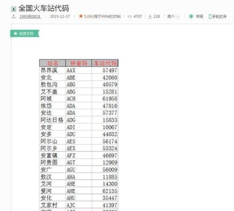Image resolution: width=234 pixels, height=211 pixels.
Task: Click station name 阿尔乡
Action: pos(49,148)
